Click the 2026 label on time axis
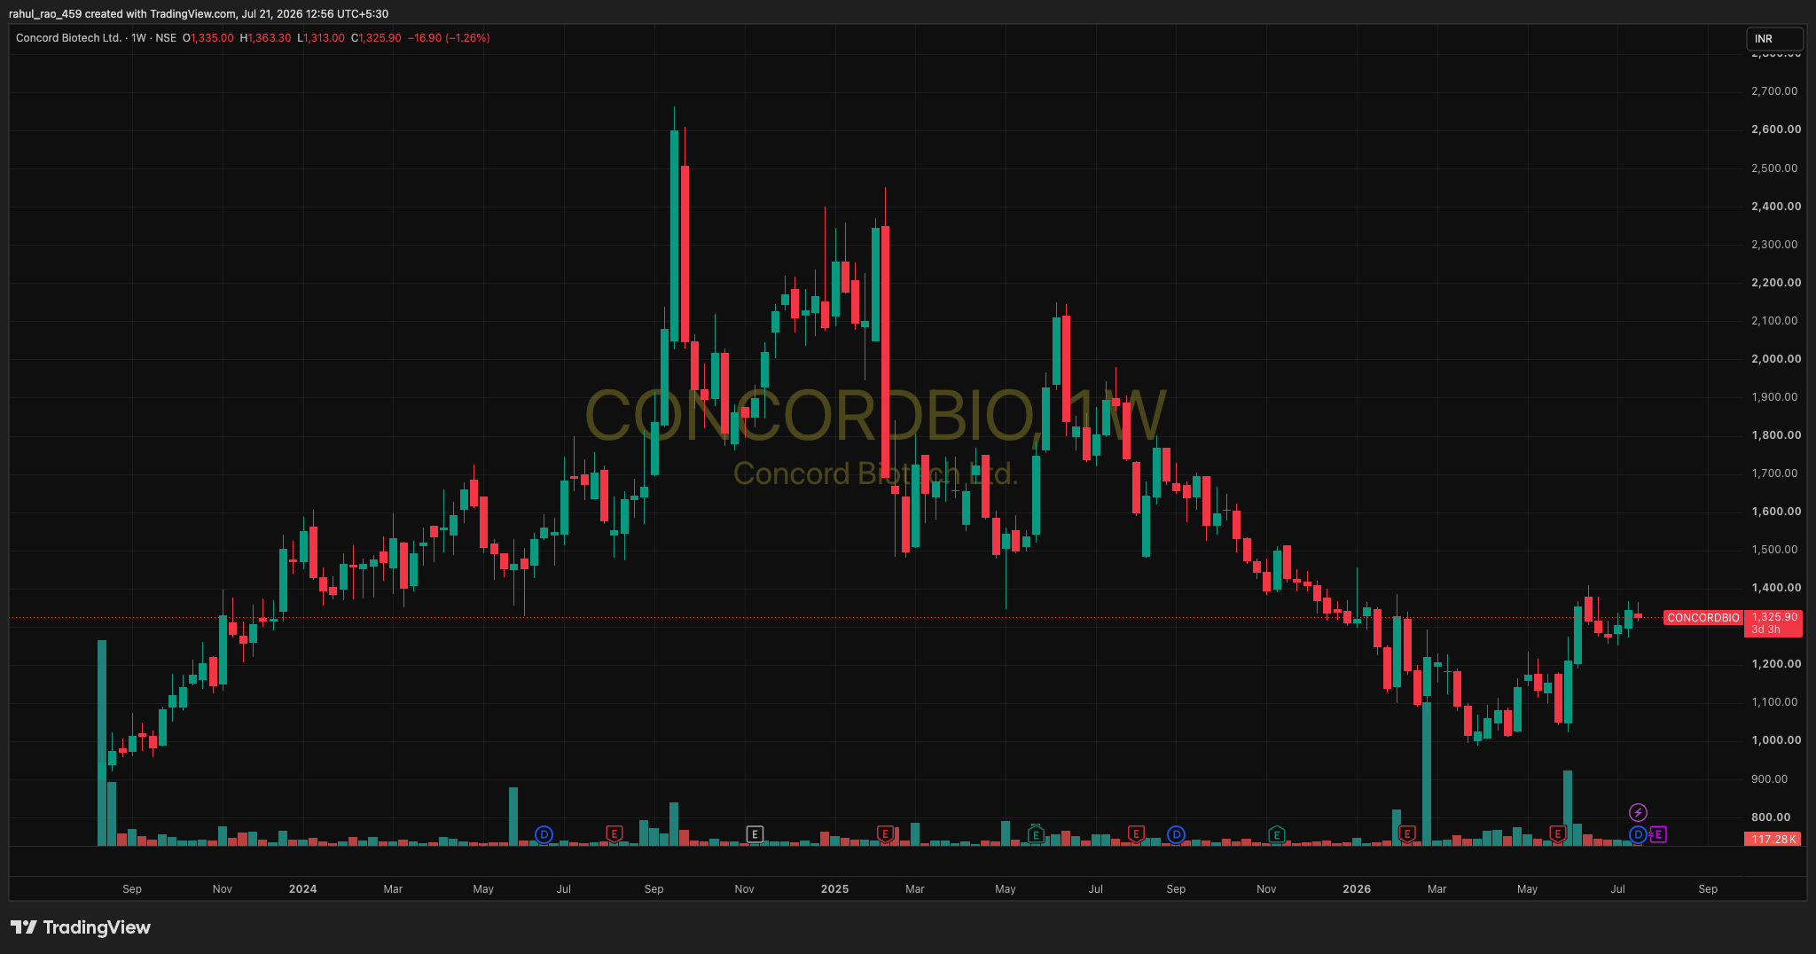 [x=1357, y=888]
